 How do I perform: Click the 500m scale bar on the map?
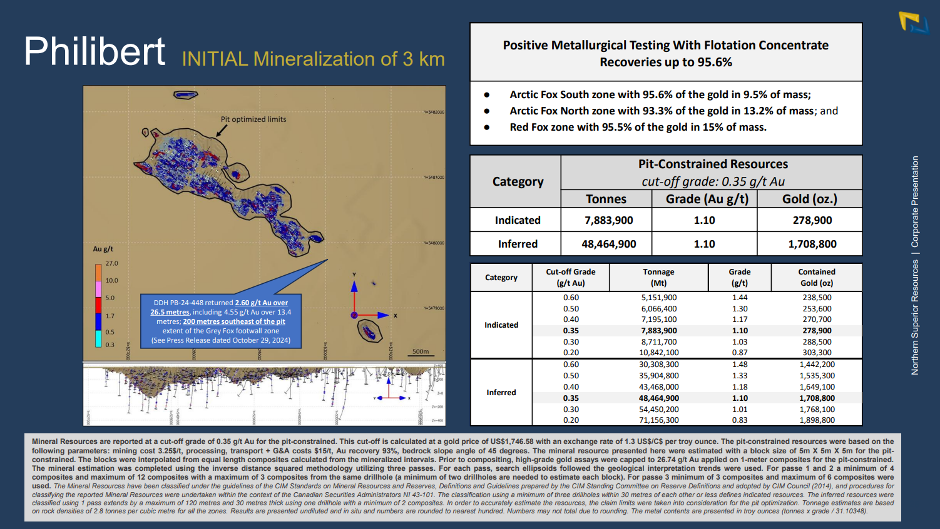(421, 352)
